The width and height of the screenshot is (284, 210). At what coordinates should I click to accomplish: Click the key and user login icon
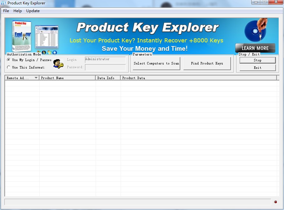point(58,63)
